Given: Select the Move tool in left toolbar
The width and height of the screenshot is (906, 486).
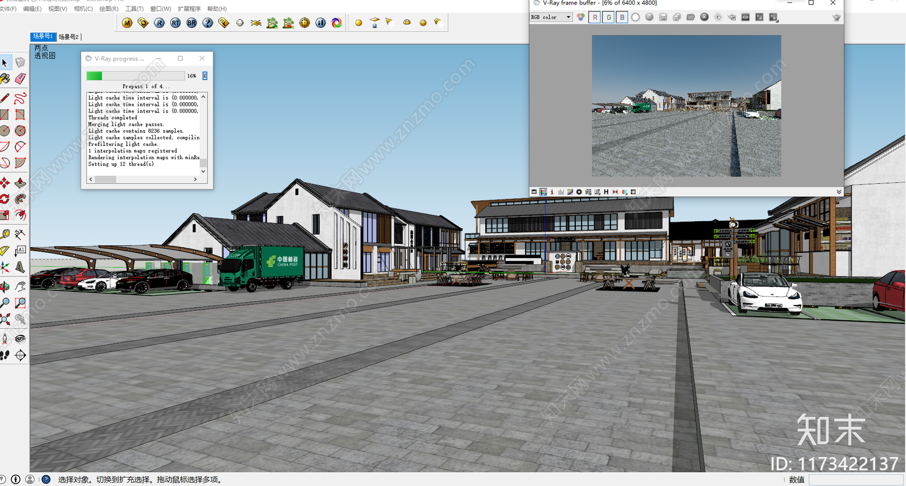Looking at the screenshot, I should click(x=5, y=183).
